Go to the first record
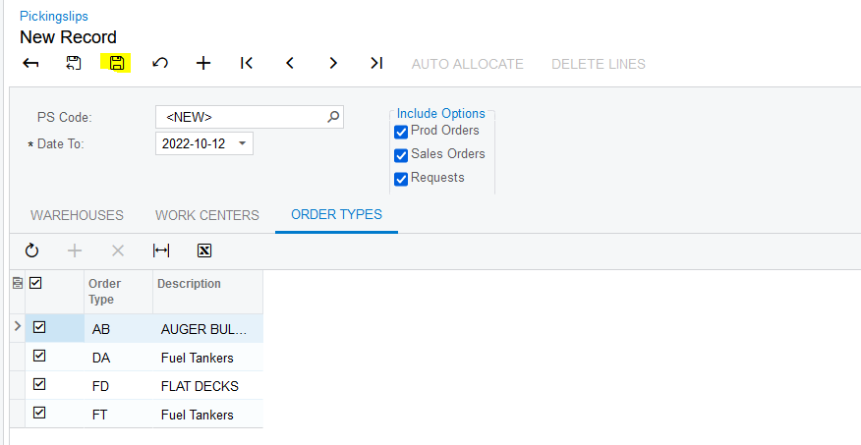The width and height of the screenshot is (861, 445). [x=247, y=64]
